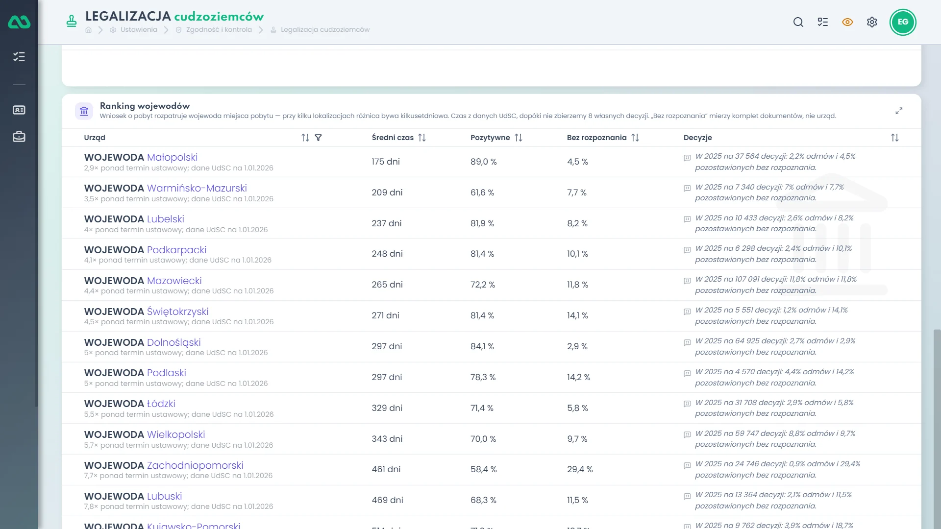Open the briefcase icon in sidebar
Screen dimensions: 941x529
[19, 137]
